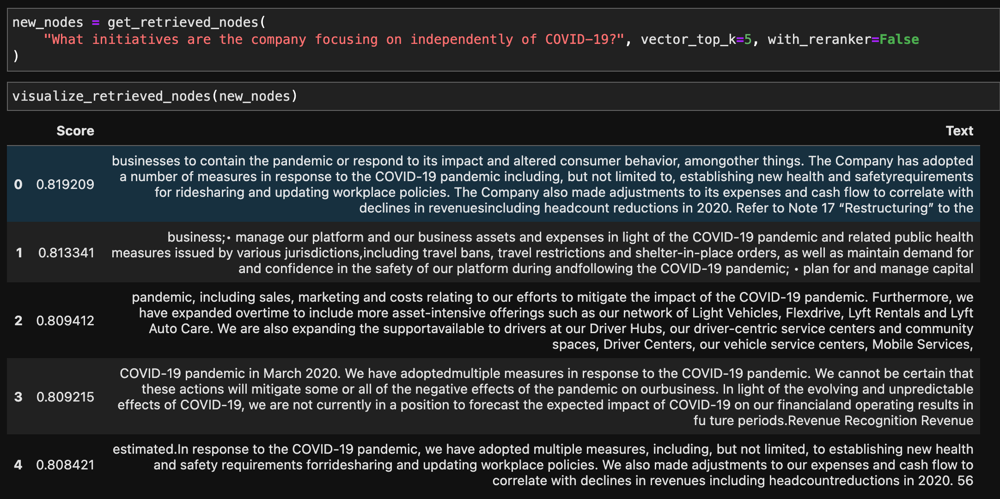The height and width of the screenshot is (499, 1000).
Task: Select row index 4 in the table
Action: [18, 465]
